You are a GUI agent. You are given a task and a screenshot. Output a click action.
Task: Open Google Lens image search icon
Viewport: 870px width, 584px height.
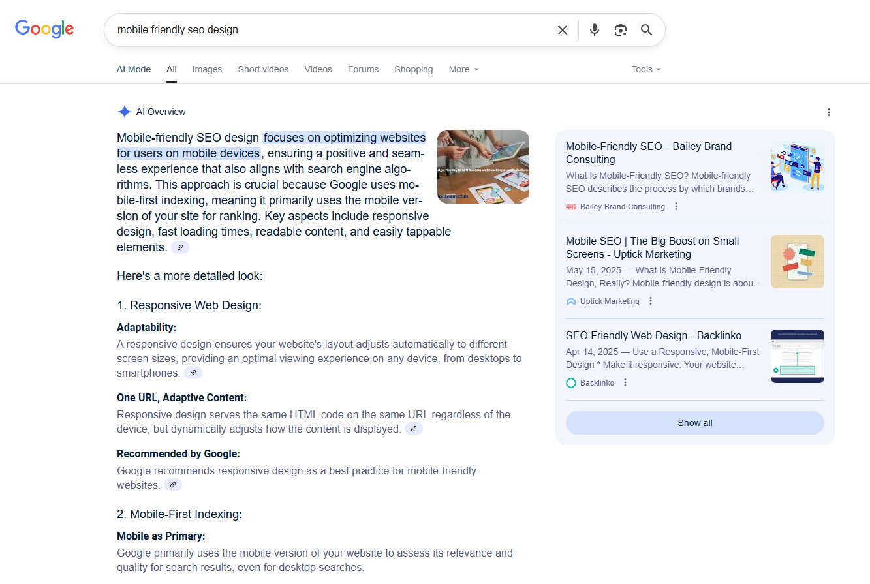(x=620, y=30)
